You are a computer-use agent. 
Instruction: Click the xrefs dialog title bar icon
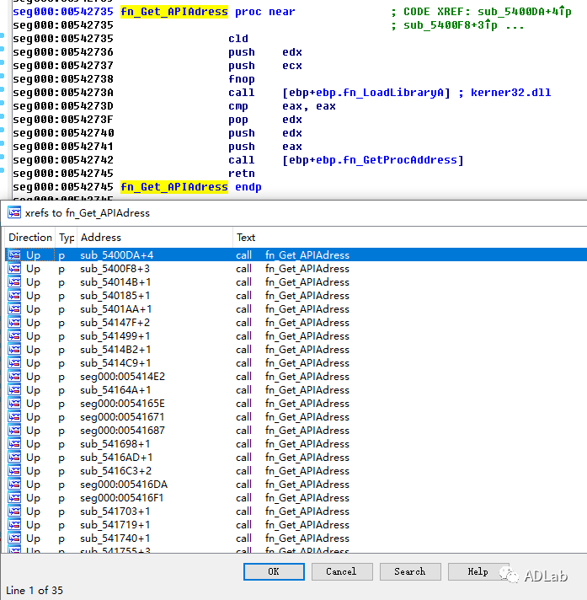(x=14, y=213)
